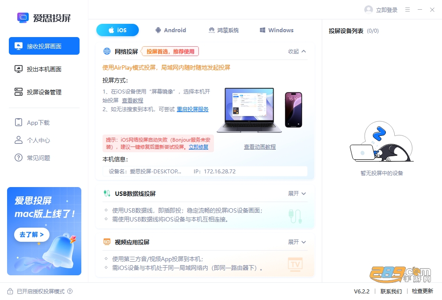442x300 pixels.
Task: Click the faded TV graphic in 视频应用投屏
Action: point(295,264)
